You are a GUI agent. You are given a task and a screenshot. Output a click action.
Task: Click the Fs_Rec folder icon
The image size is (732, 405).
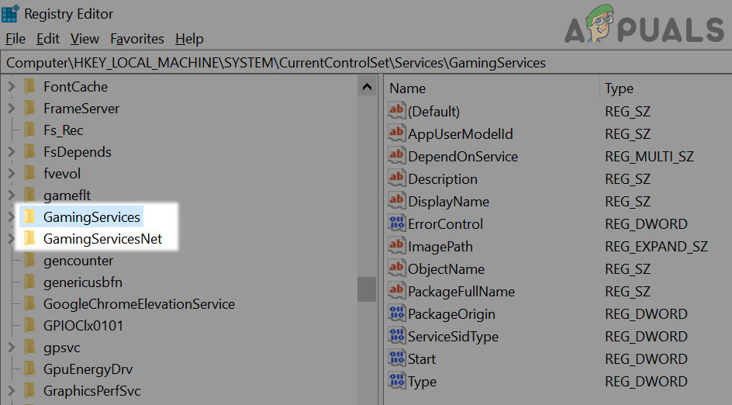pyautogui.click(x=29, y=130)
